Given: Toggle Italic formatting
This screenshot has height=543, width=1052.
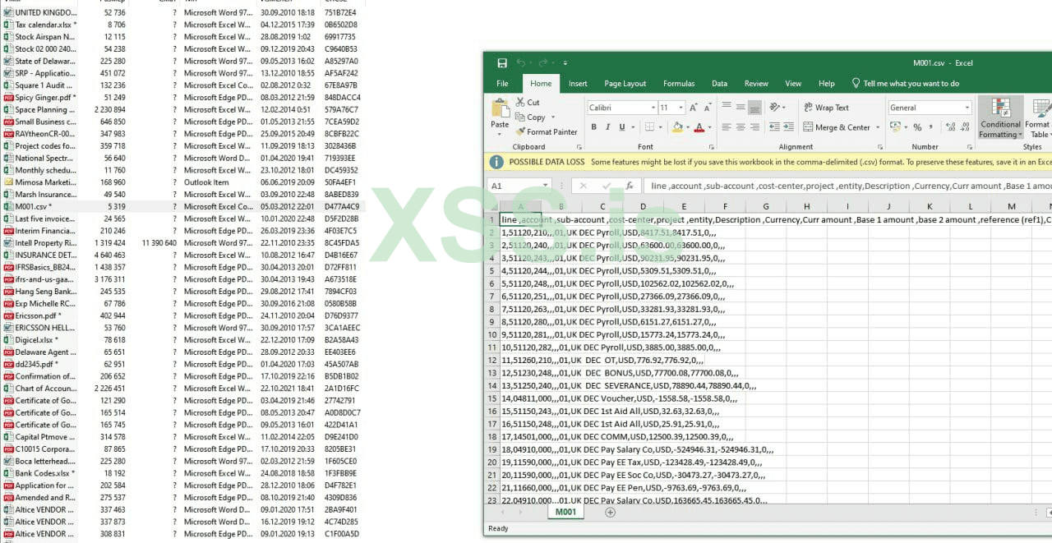Looking at the screenshot, I should coord(607,127).
